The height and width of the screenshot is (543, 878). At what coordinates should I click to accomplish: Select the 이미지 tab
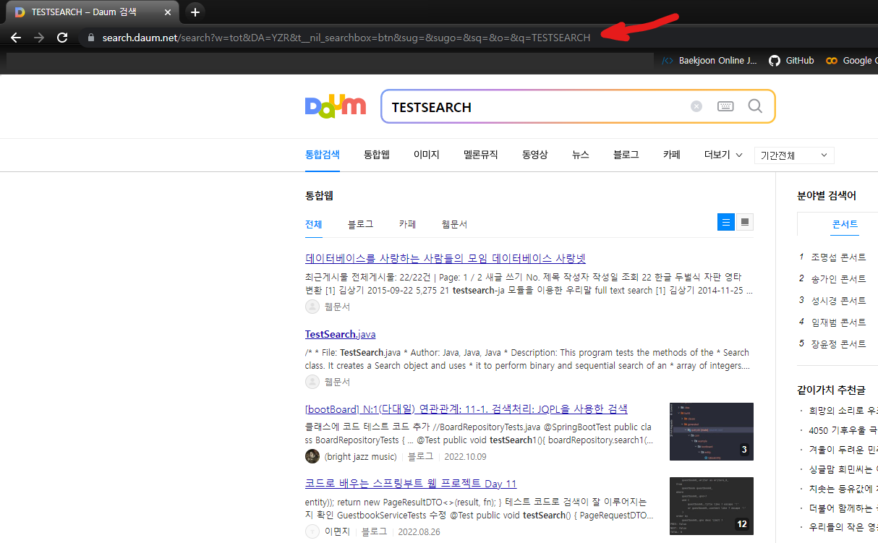click(427, 155)
